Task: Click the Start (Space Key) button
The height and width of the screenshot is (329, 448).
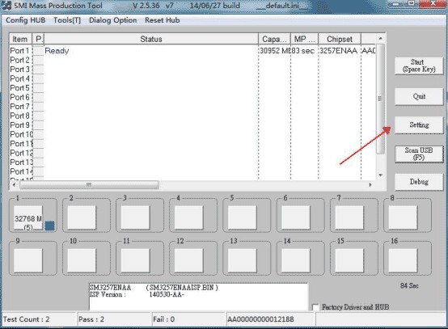Action: 419,65
